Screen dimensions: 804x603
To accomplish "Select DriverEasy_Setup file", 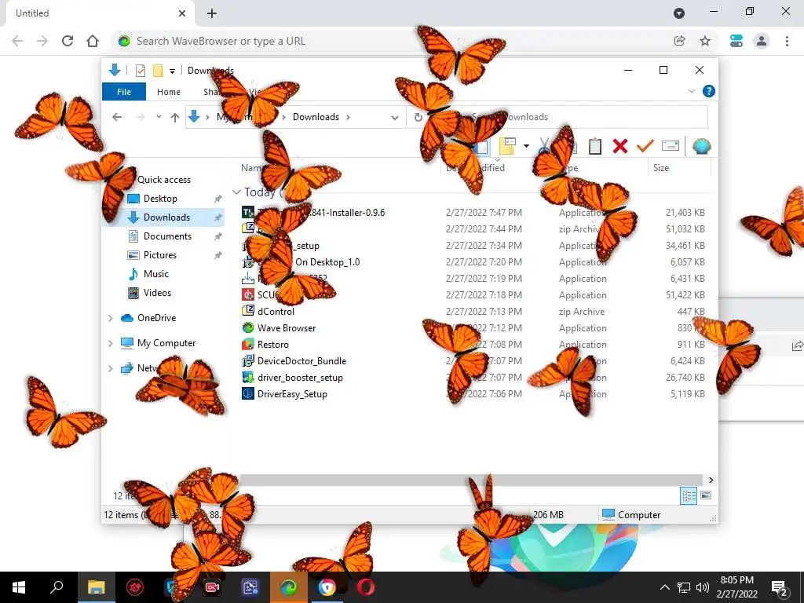I will [292, 394].
